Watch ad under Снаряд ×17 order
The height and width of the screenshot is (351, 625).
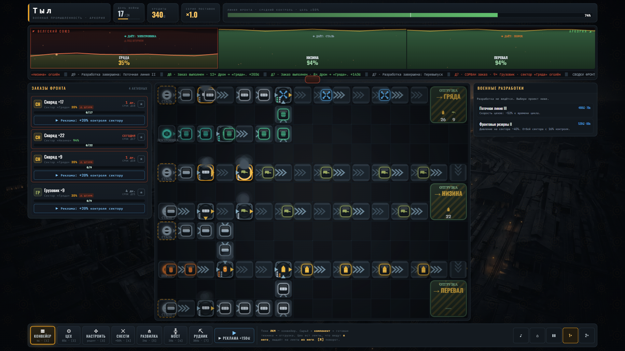point(89,120)
